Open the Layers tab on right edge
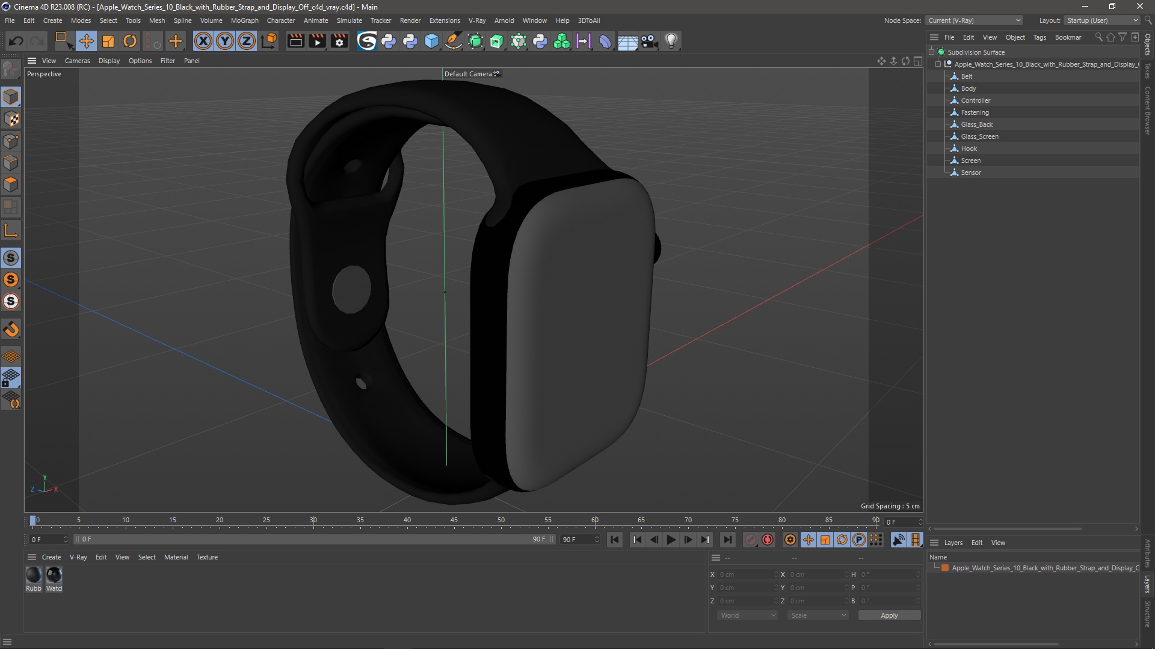This screenshot has width=1155, height=649. tap(1148, 583)
